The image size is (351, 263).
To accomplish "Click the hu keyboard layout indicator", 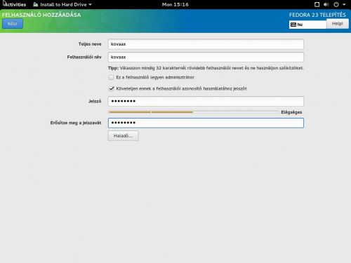I will pos(307,25).
